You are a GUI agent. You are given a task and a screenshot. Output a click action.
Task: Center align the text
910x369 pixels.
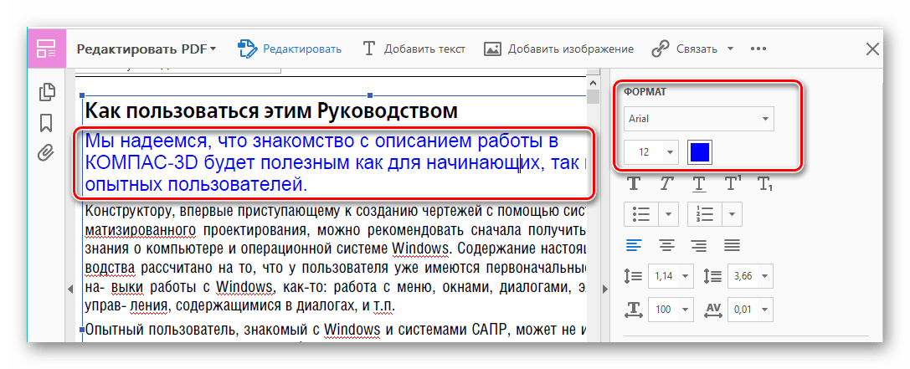click(x=666, y=245)
